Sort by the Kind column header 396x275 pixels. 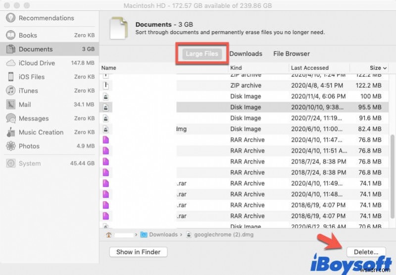point(236,68)
